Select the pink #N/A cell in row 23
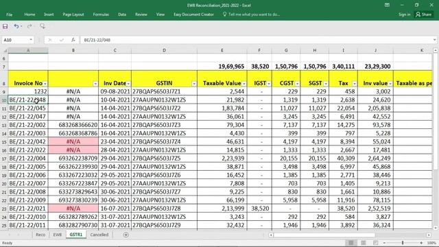 click(x=73, y=209)
